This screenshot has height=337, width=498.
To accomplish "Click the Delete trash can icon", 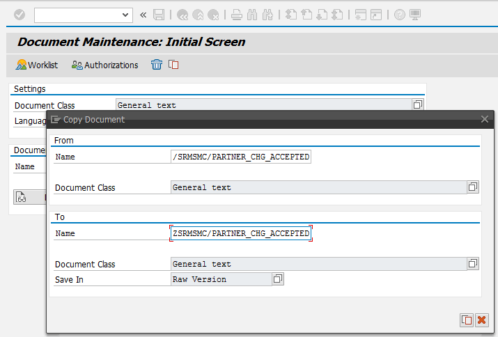I will tap(157, 65).
